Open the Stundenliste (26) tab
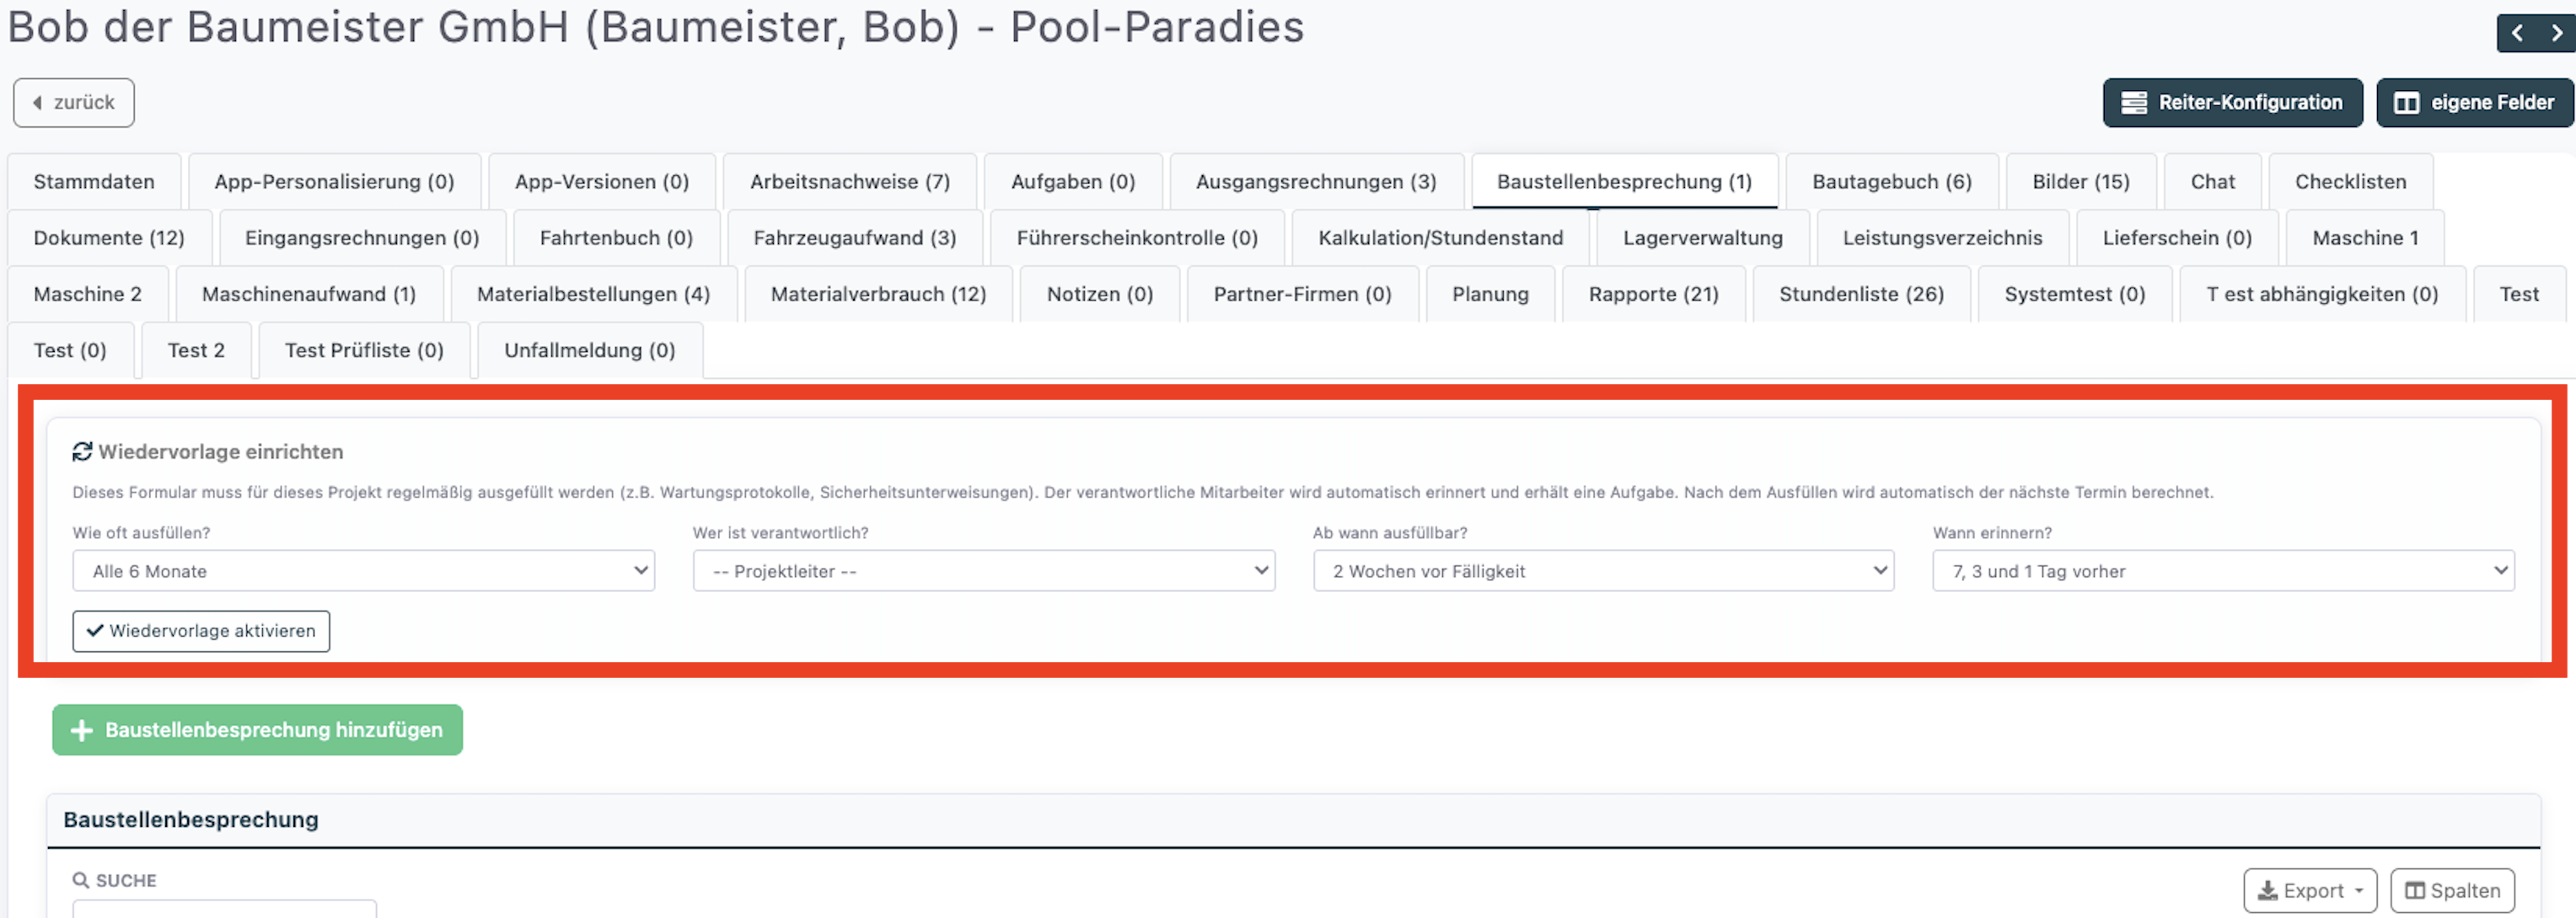This screenshot has height=918, width=2576. [x=1861, y=295]
